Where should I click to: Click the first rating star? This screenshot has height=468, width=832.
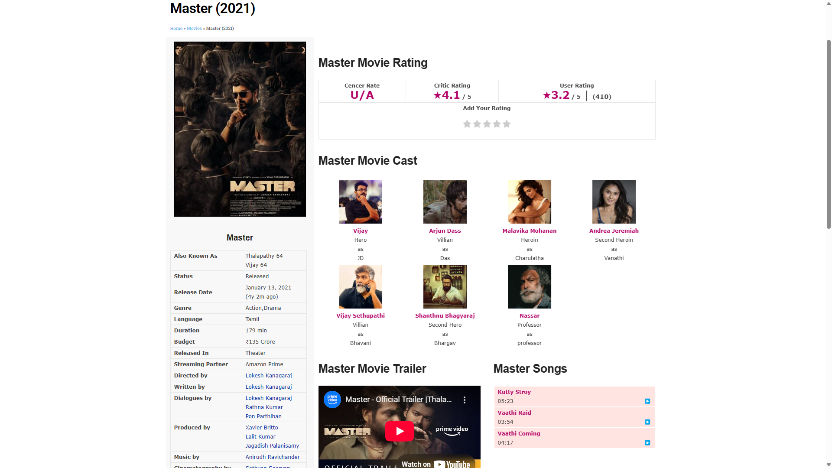pos(467,124)
